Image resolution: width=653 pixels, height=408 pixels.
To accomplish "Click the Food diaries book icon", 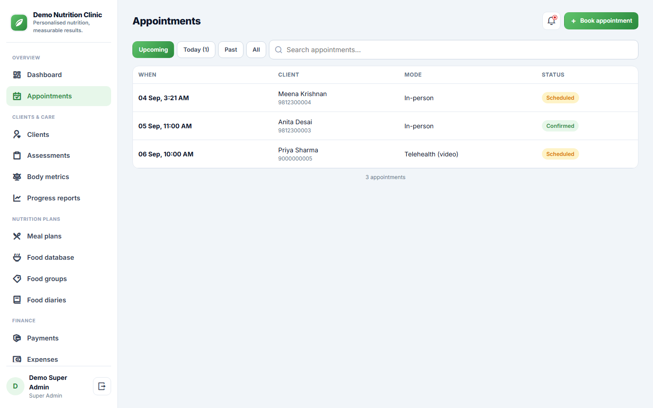I will pyautogui.click(x=17, y=300).
